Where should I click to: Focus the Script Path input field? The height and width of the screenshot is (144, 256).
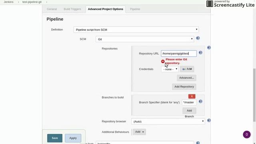click(145, 143)
